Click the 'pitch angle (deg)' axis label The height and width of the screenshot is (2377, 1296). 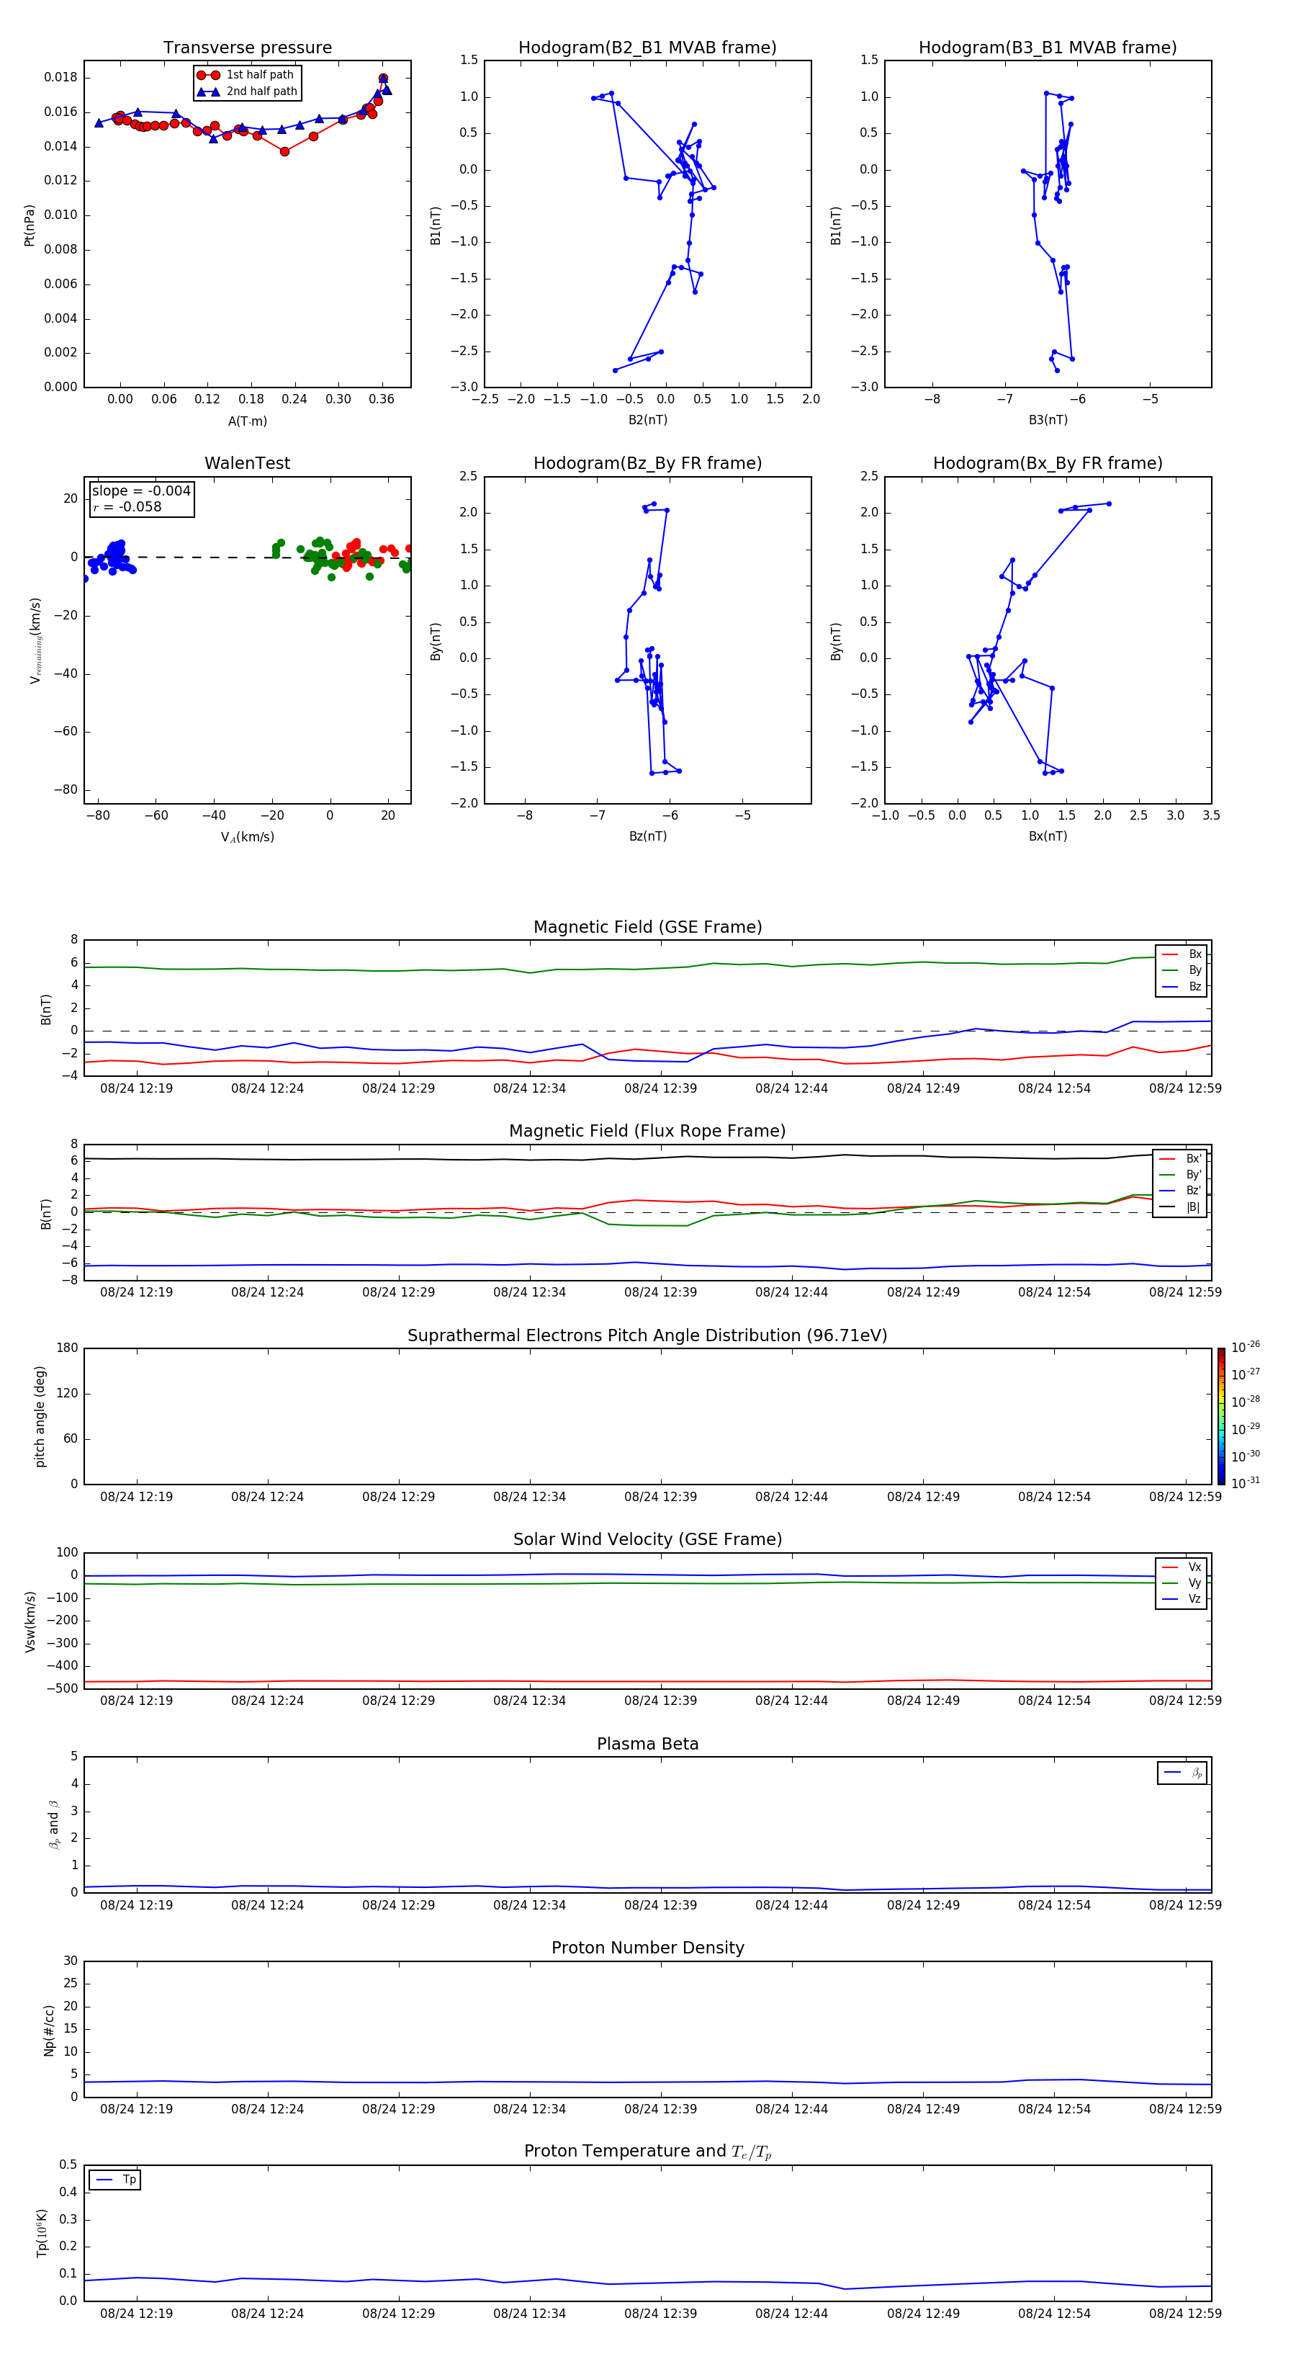click(x=40, y=1416)
